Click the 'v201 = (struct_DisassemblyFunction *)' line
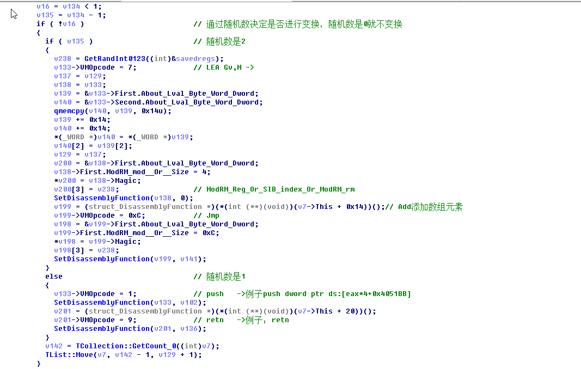 click(x=215, y=311)
